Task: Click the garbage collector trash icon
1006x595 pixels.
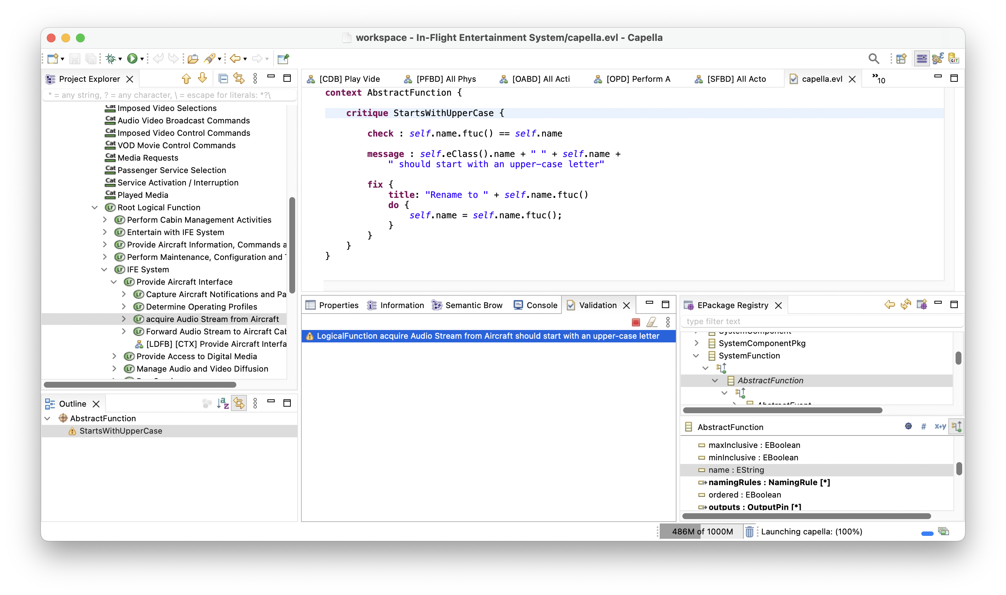Action: (749, 531)
